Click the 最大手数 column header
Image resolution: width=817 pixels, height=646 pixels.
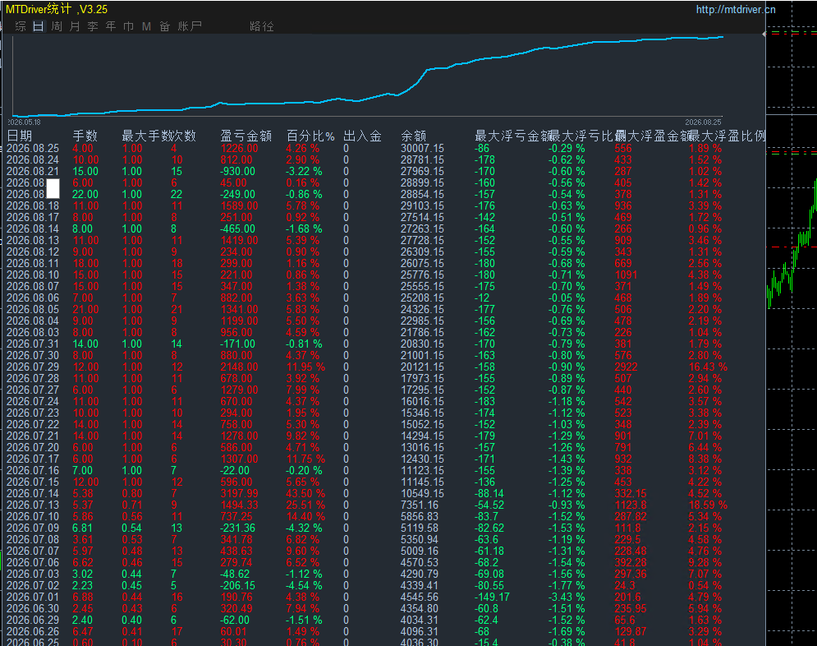(x=145, y=136)
